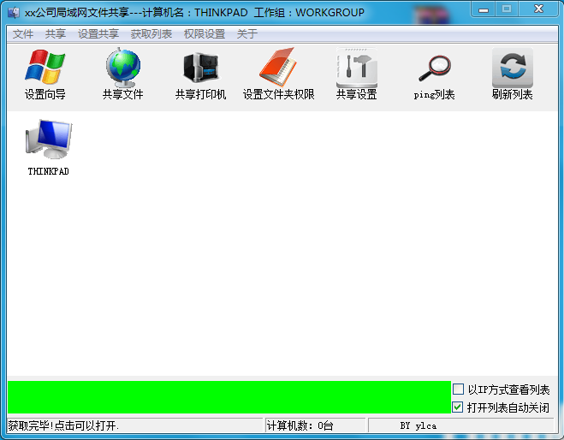Image resolution: width=564 pixels, height=440 pixels.
Task: Expand the 获取列表 menu
Action: click(151, 34)
